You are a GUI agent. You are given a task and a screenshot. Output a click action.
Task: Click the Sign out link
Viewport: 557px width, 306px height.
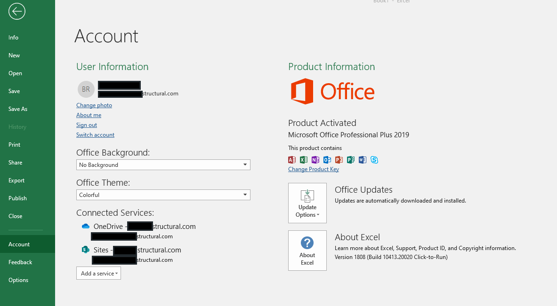pyautogui.click(x=87, y=125)
